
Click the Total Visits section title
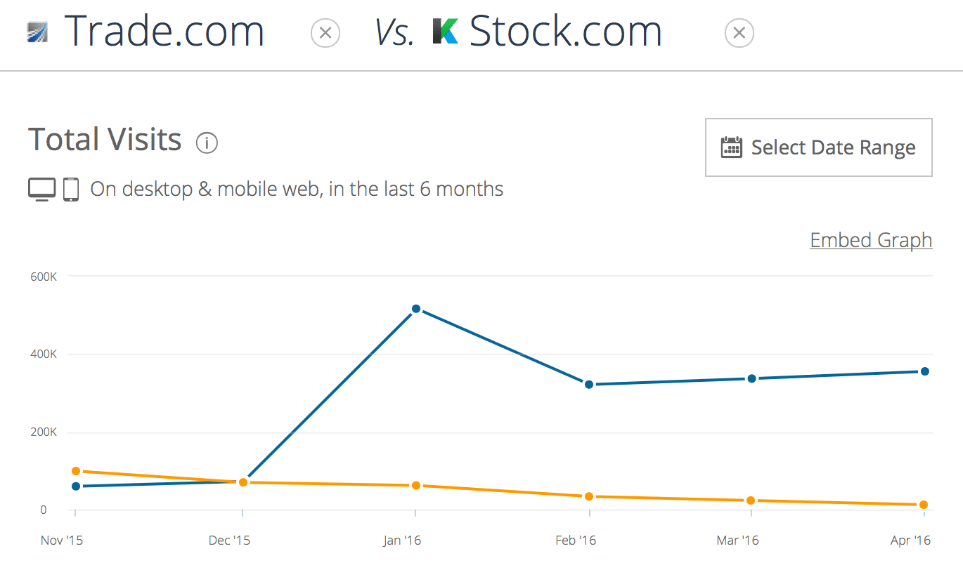click(x=105, y=140)
